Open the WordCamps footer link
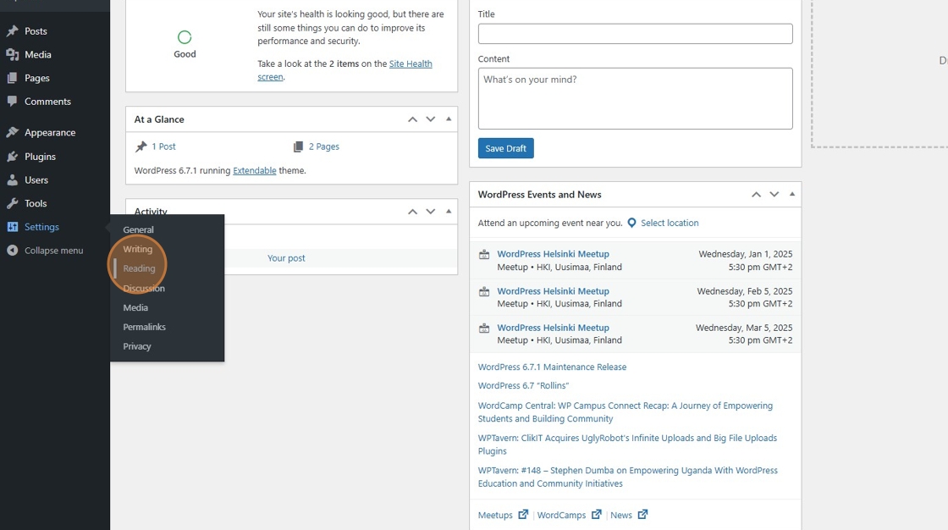Image resolution: width=948 pixels, height=530 pixels. tap(562, 515)
